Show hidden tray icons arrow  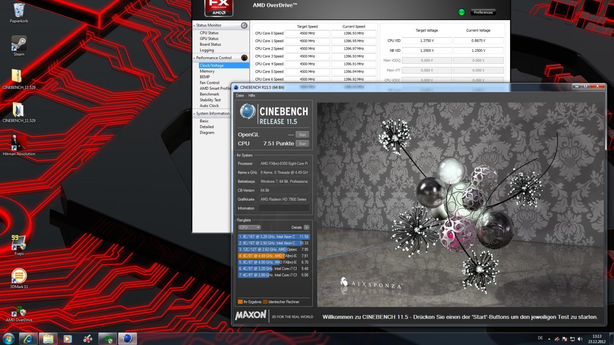(549, 339)
